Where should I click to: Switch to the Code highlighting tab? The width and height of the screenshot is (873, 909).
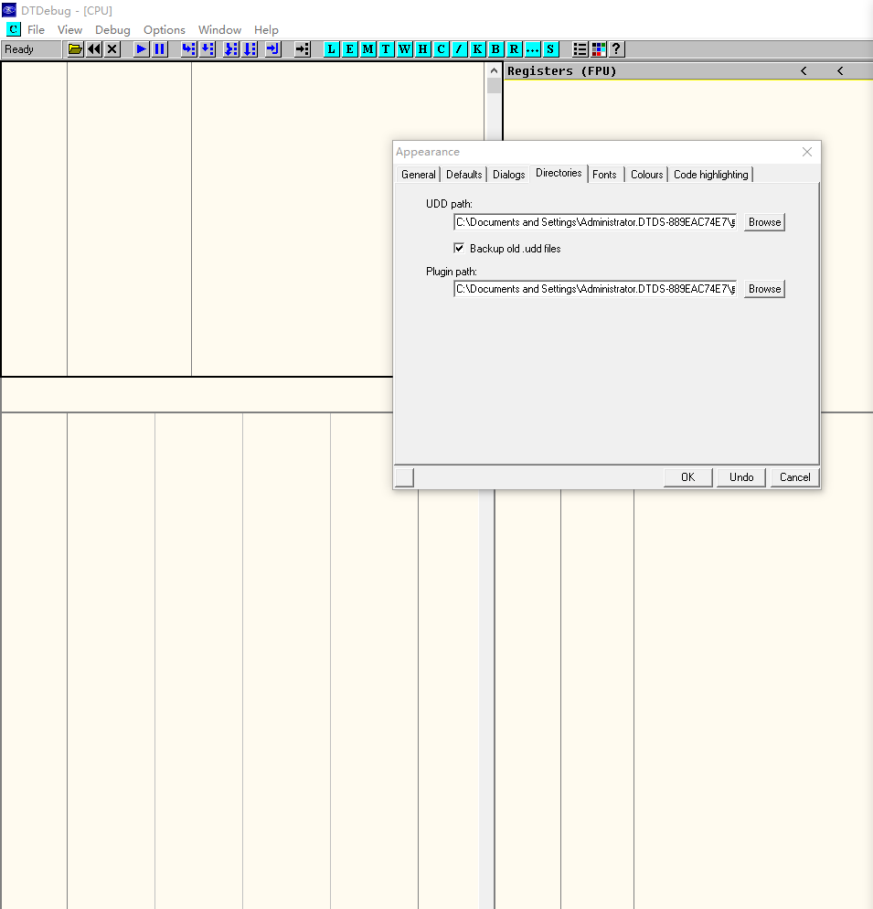click(710, 175)
